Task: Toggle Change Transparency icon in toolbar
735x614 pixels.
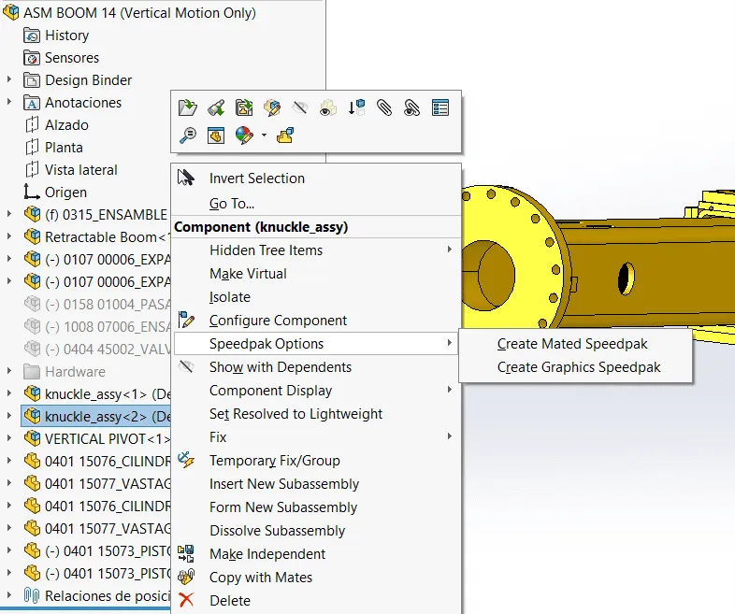Action: (x=328, y=108)
